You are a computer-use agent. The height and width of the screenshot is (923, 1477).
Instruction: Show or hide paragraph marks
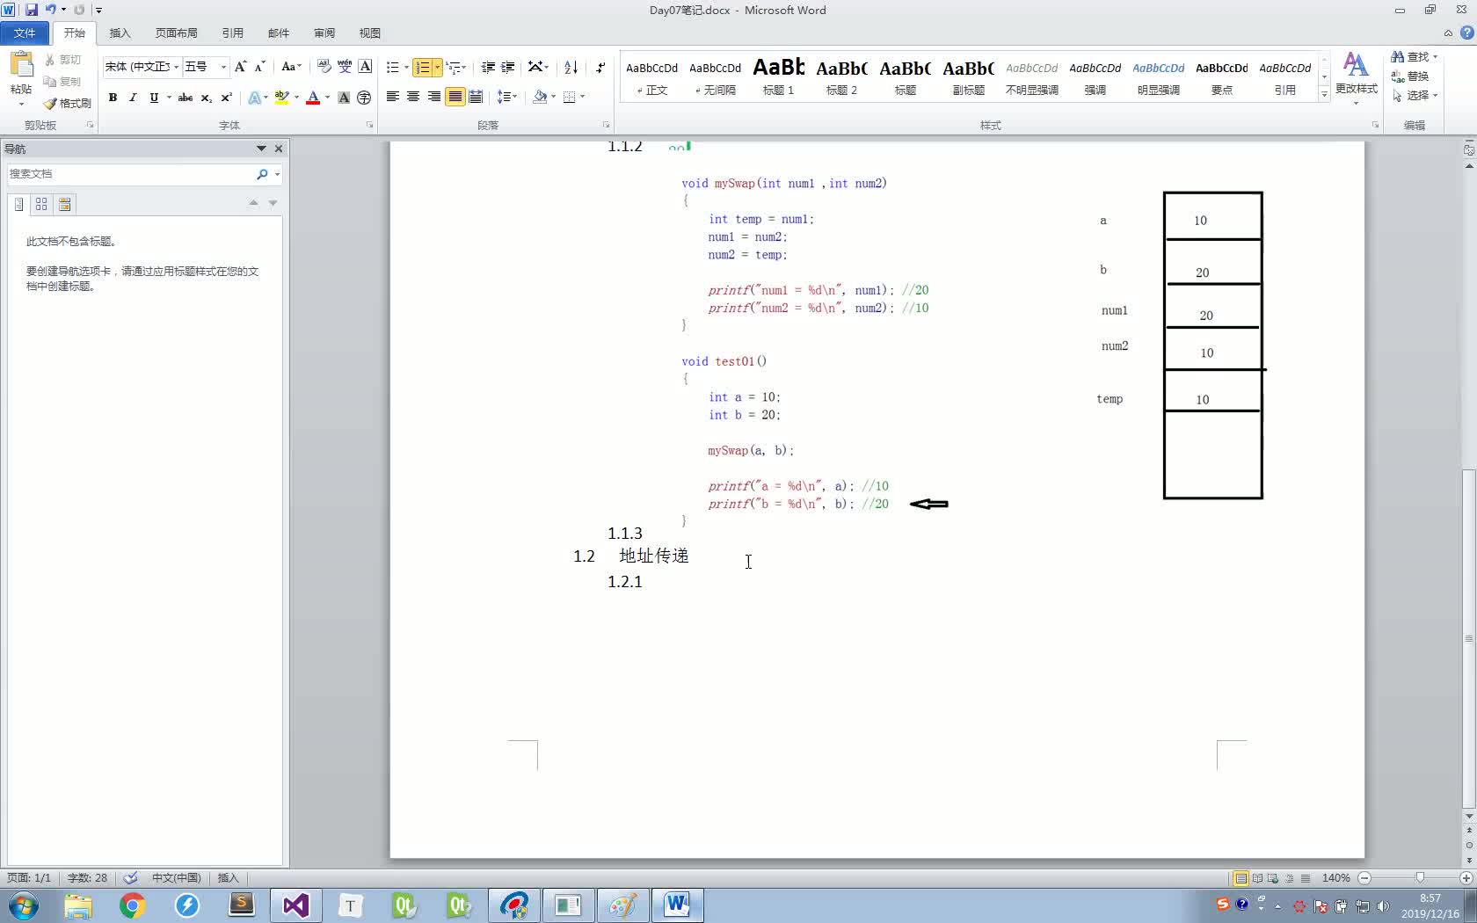click(600, 67)
